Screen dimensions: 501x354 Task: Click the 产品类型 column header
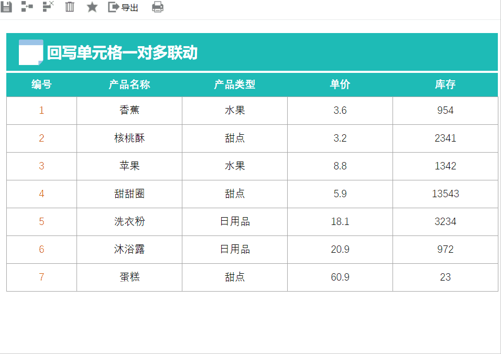pos(235,84)
